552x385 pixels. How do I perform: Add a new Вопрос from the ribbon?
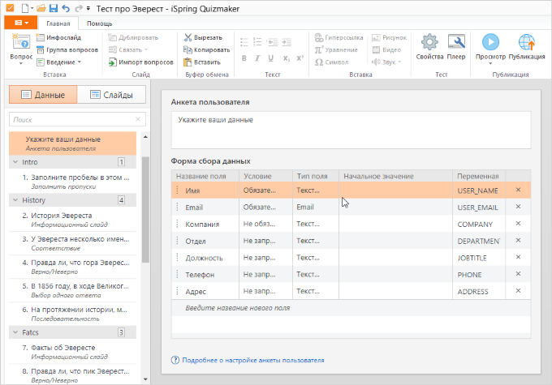point(21,49)
